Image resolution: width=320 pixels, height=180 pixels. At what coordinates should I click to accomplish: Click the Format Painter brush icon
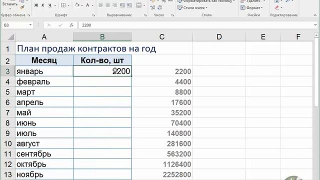coord(22,7)
